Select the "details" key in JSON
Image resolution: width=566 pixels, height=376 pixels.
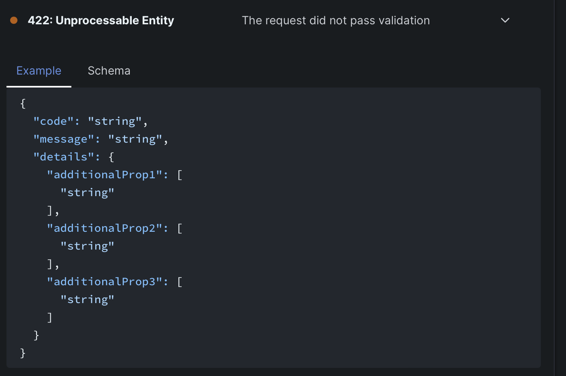tap(63, 157)
